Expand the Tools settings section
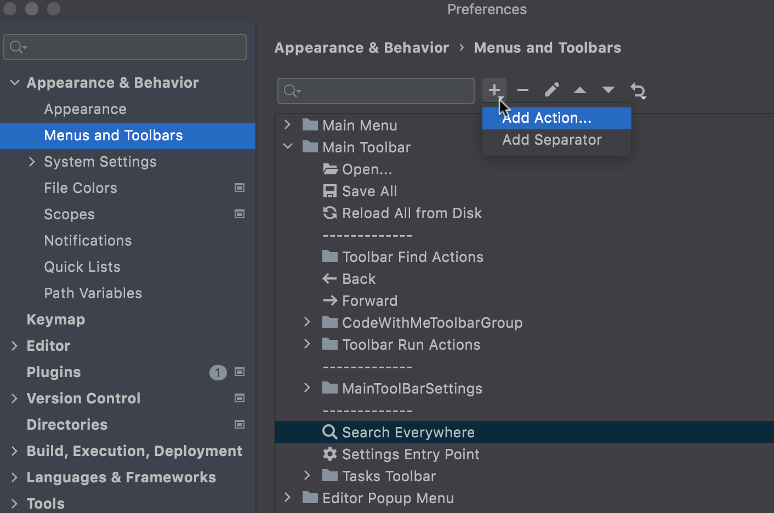The height and width of the screenshot is (513, 774). (x=14, y=504)
